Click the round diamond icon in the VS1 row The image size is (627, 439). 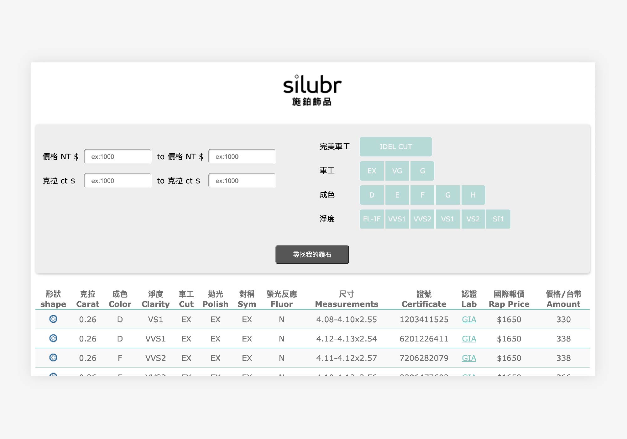tap(53, 319)
